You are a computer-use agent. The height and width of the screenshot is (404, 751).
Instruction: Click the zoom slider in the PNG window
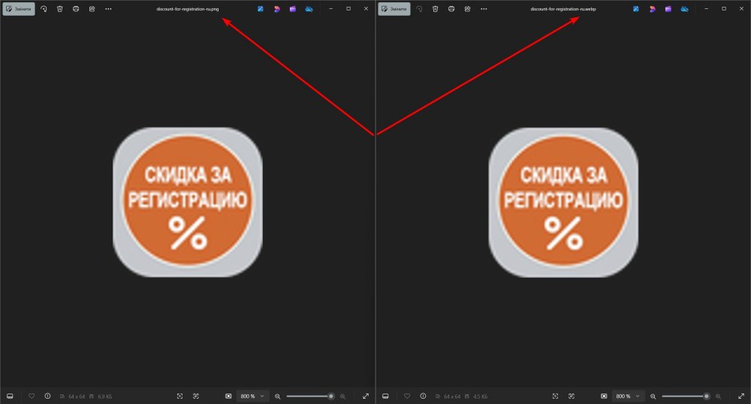point(309,396)
